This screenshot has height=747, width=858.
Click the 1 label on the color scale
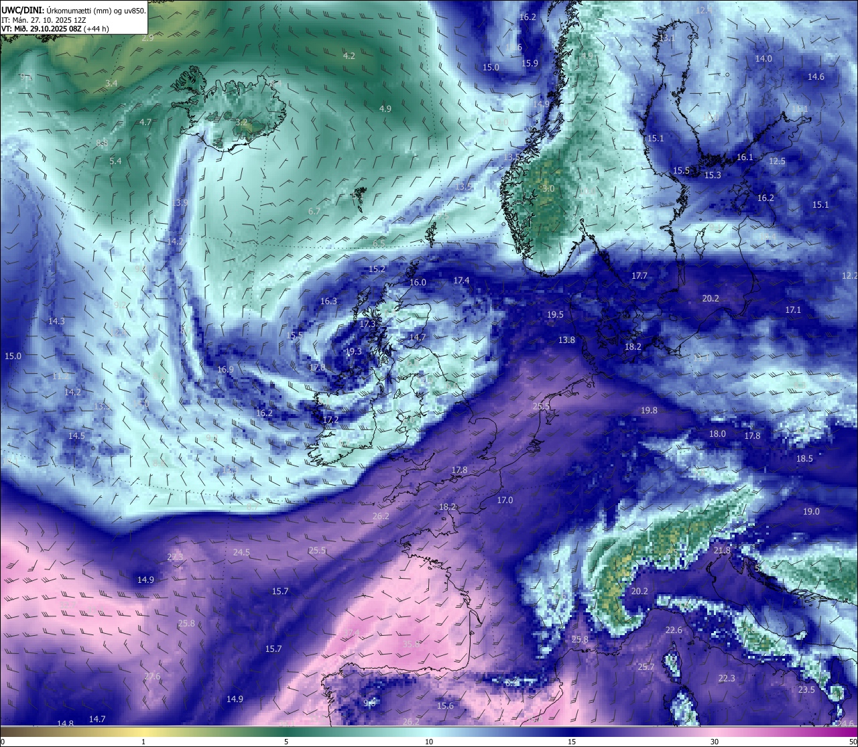[143, 742]
